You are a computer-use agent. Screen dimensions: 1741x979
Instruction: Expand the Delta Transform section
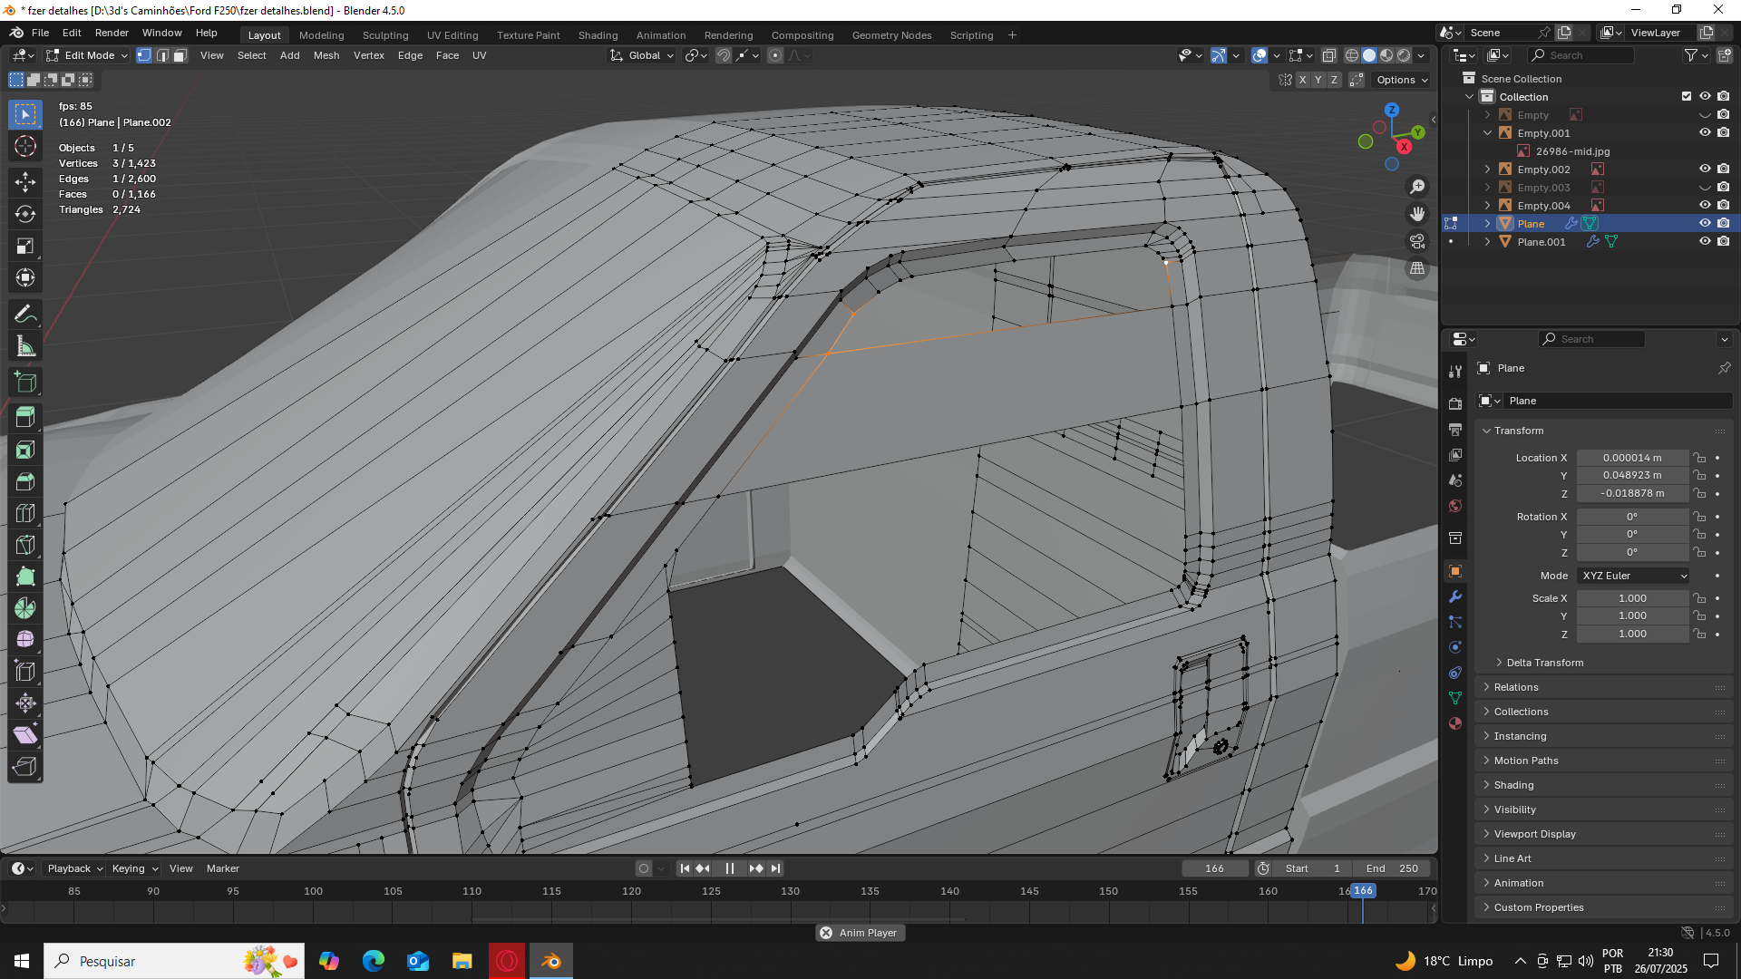click(x=1544, y=663)
